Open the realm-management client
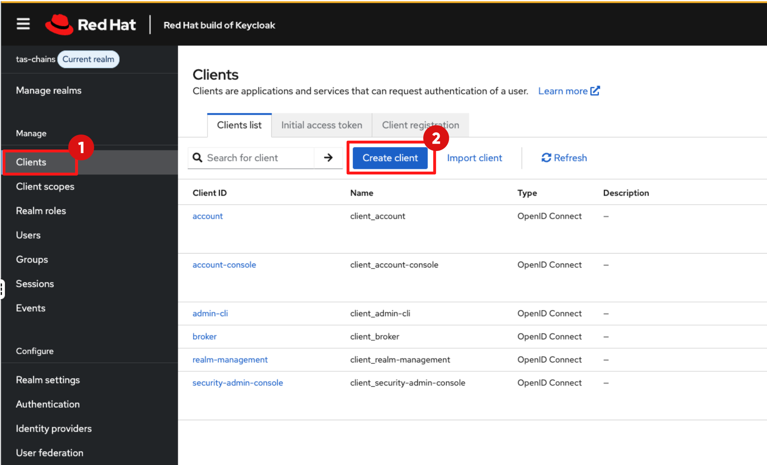Screen dimensions: 767x465 tap(230, 360)
